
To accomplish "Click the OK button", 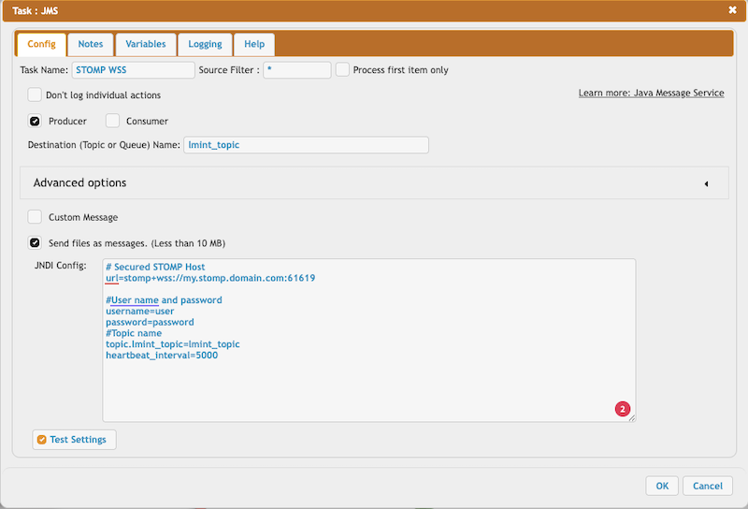I will pyautogui.click(x=662, y=486).
